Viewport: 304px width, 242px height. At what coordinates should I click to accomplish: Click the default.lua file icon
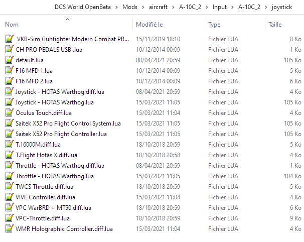click(9, 60)
